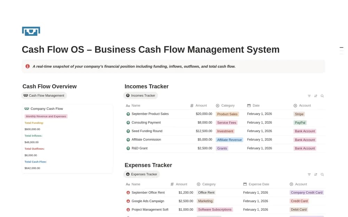Click the $5,000.00 amount cell

(205, 139)
